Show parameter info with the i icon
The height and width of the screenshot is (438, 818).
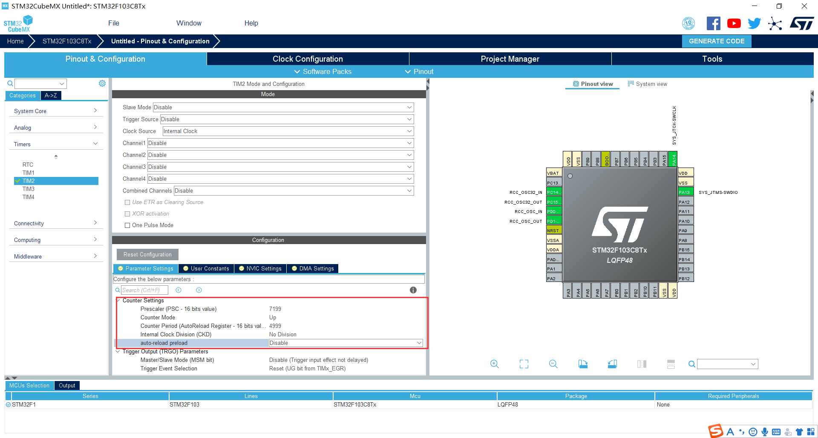coord(413,290)
